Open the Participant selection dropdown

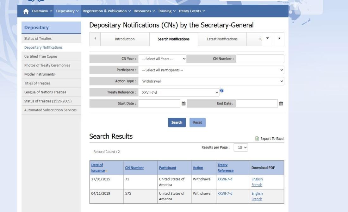pyautogui.click(x=211, y=70)
